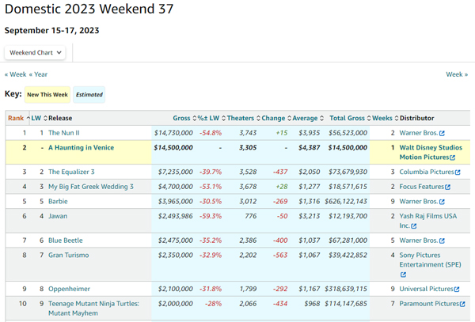Go to the previous Week link
Viewport: 475px width, 322px height.
16,74
